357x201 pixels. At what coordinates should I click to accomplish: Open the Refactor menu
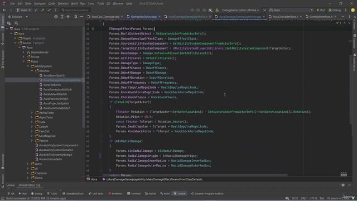click(63, 4)
